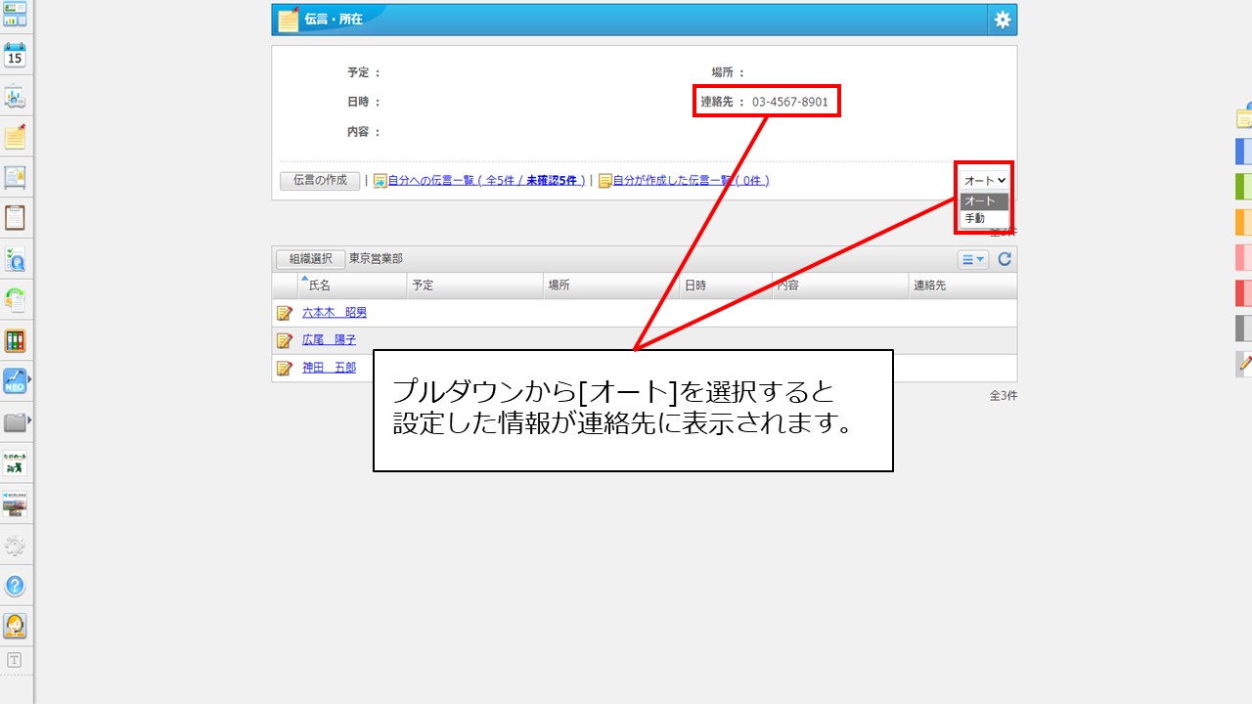Refresh the 所在 list with the reload icon
This screenshot has height=704, width=1252.
(x=1006, y=258)
